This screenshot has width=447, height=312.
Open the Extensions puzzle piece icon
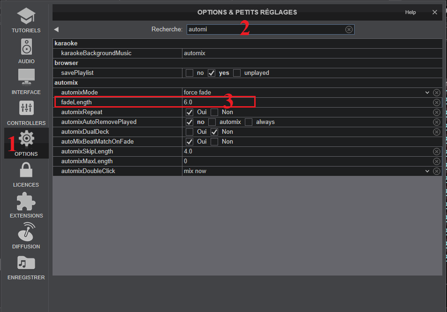[26, 201]
